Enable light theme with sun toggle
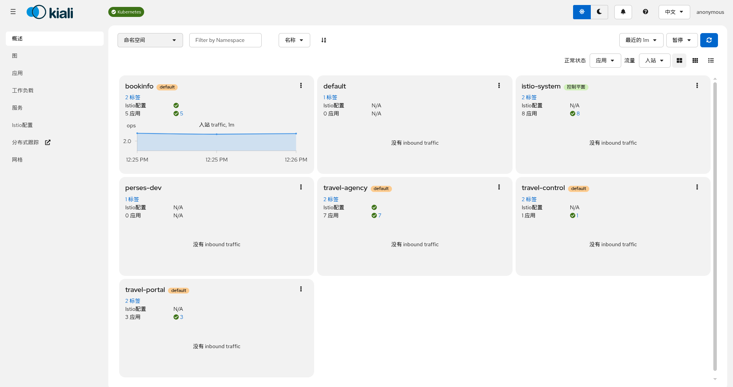The height and width of the screenshot is (387, 733). 581,12
